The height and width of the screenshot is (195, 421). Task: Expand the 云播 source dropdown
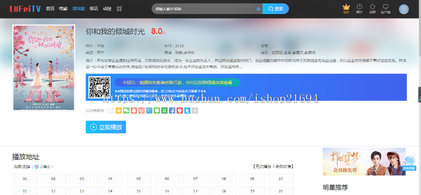pos(46,166)
